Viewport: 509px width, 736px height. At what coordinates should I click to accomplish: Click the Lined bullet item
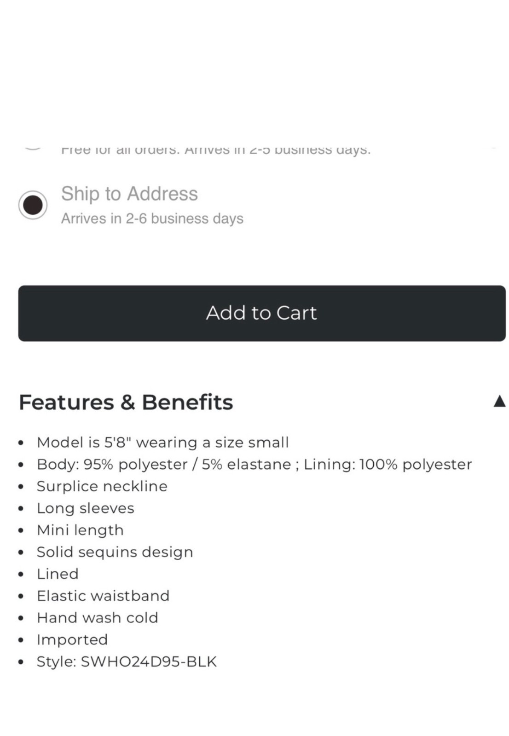pos(58,574)
